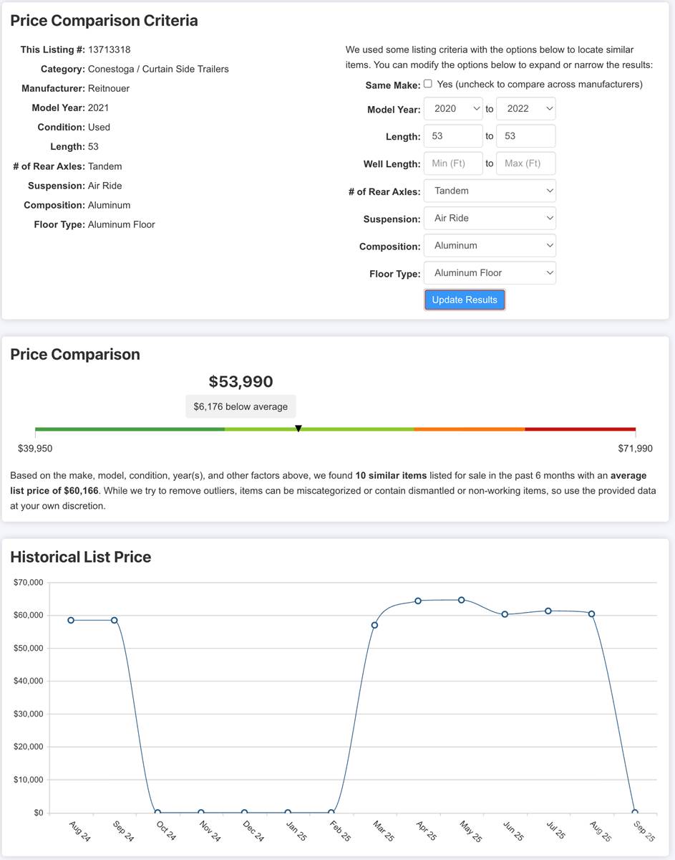Click the Sep 25 data point at $0

click(635, 813)
